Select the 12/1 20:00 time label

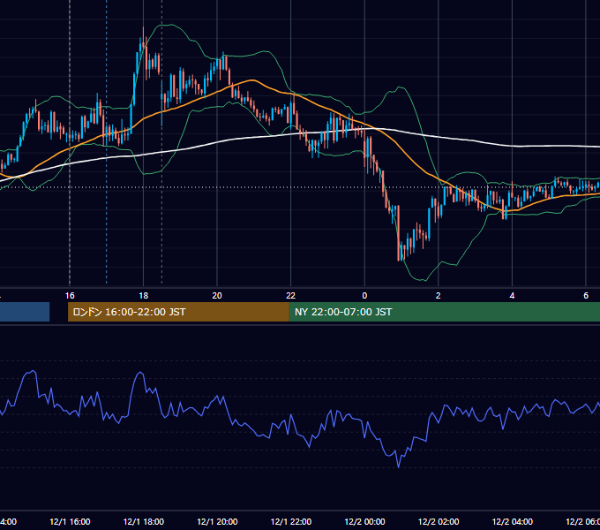[217, 521]
